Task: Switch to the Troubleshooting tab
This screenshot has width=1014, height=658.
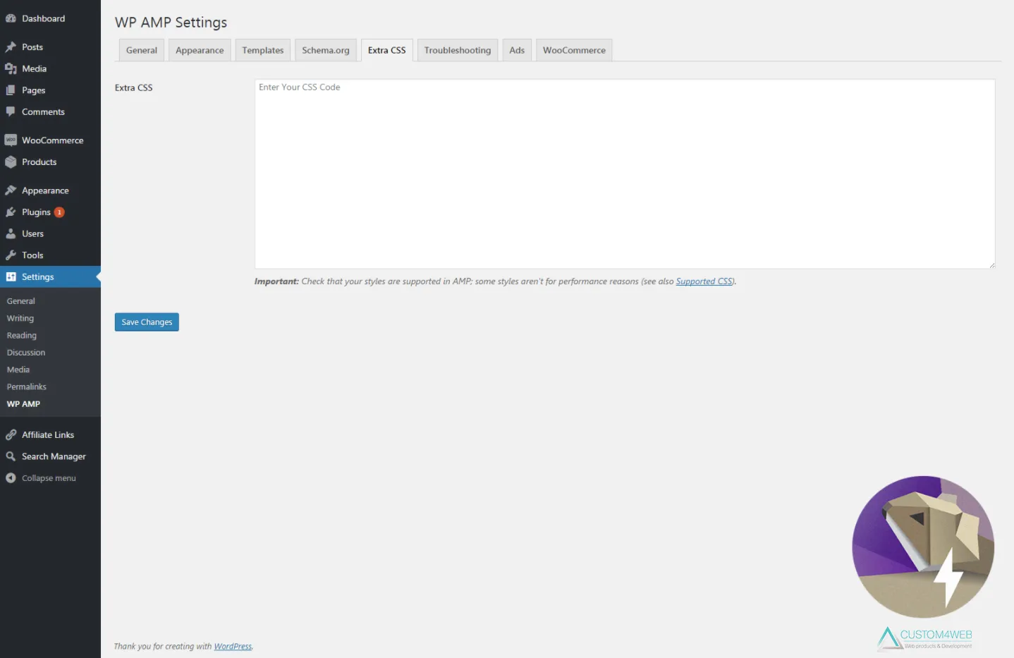Action: point(457,49)
